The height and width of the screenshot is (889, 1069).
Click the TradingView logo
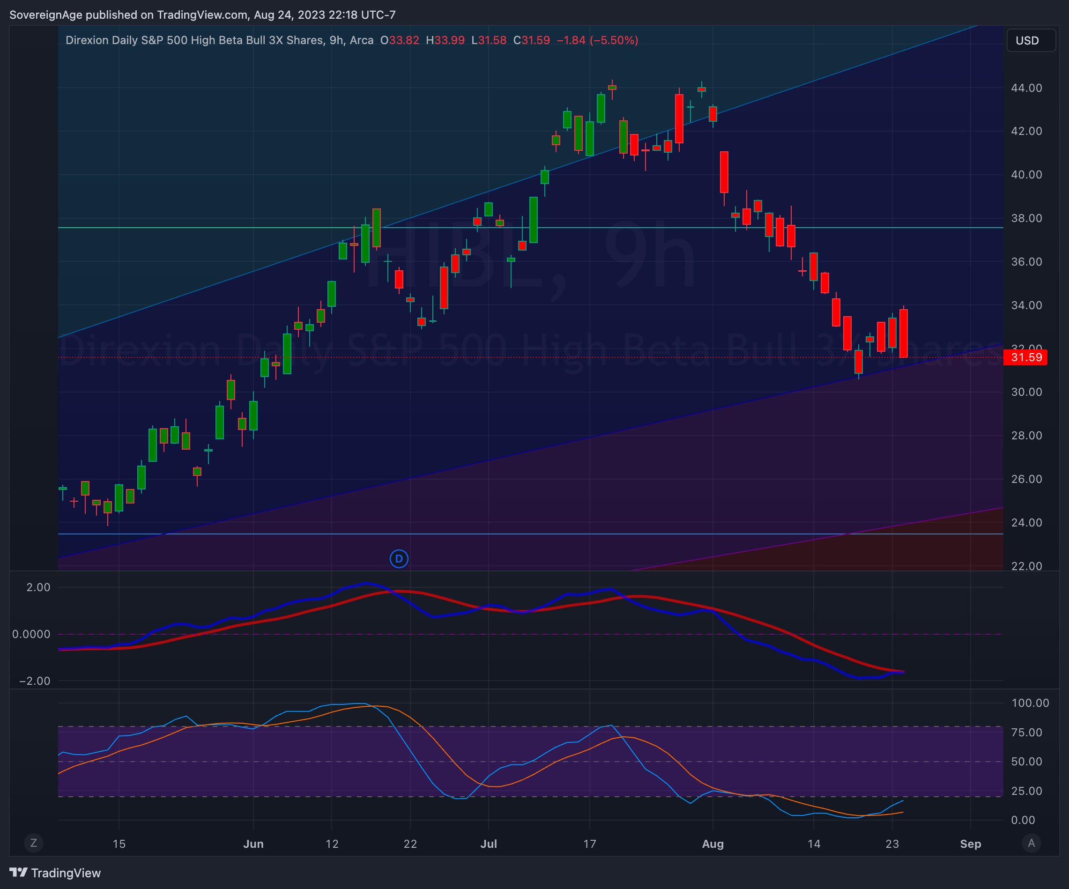pos(55,873)
